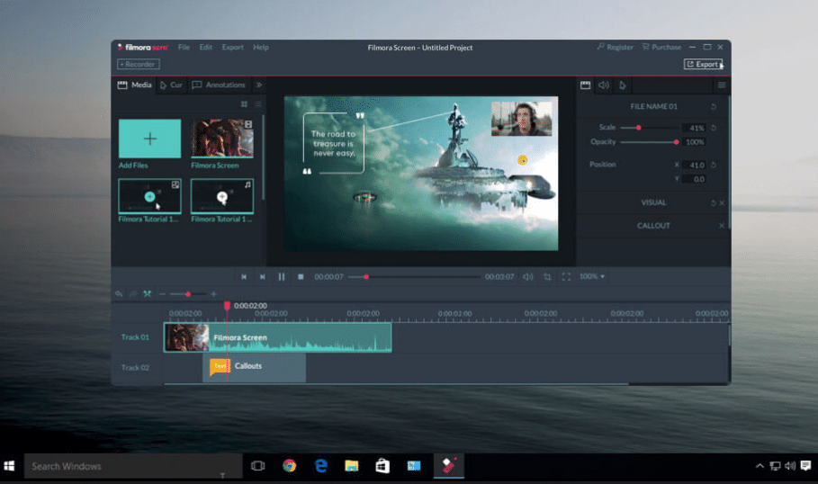Zoom in the timeline with plus

pyautogui.click(x=213, y=294)
